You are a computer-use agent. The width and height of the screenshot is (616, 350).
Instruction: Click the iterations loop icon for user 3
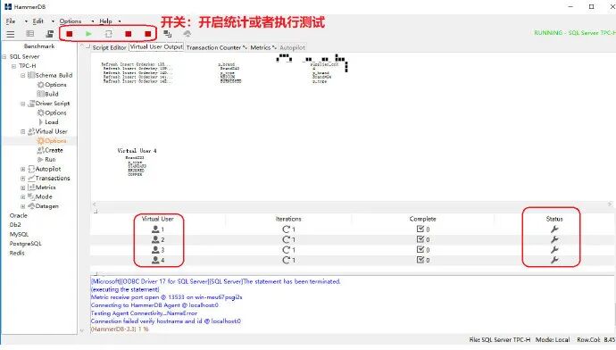(286, 249)
